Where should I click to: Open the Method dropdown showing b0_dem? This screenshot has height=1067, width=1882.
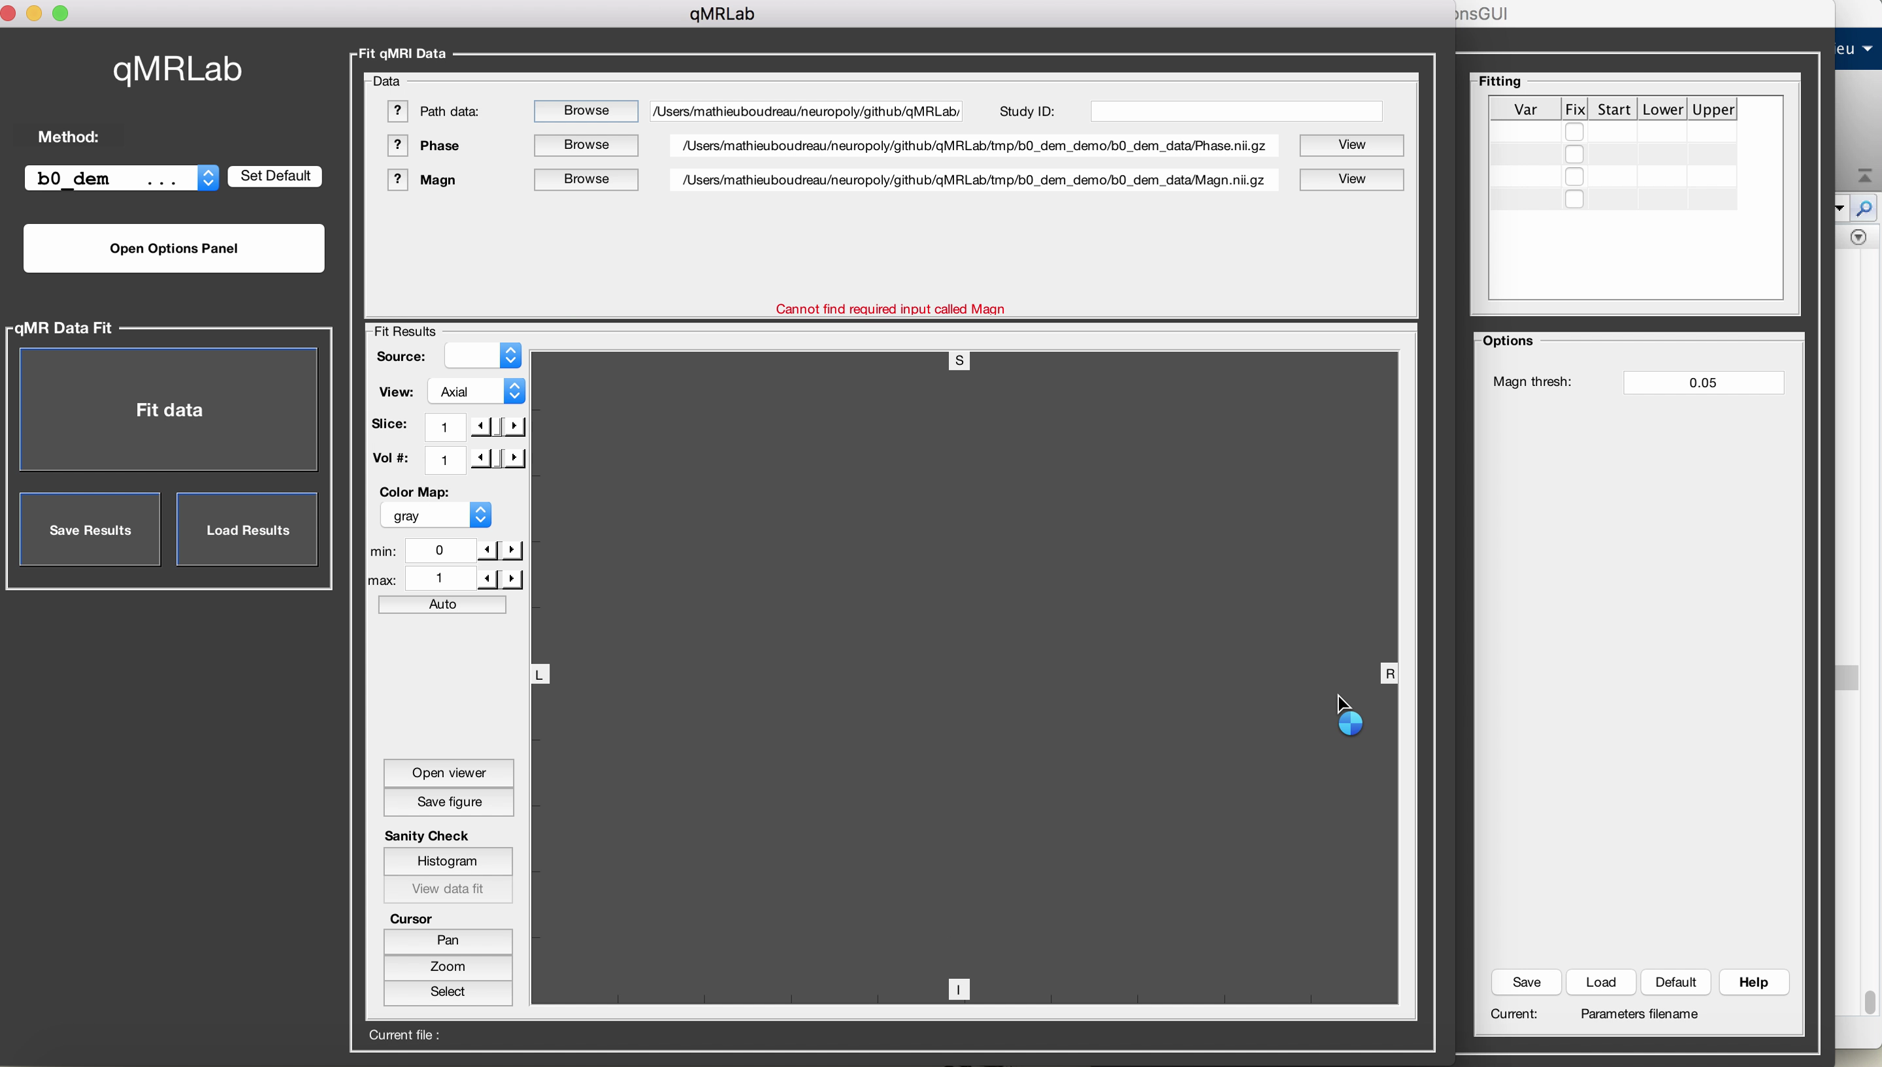[121, 178]
